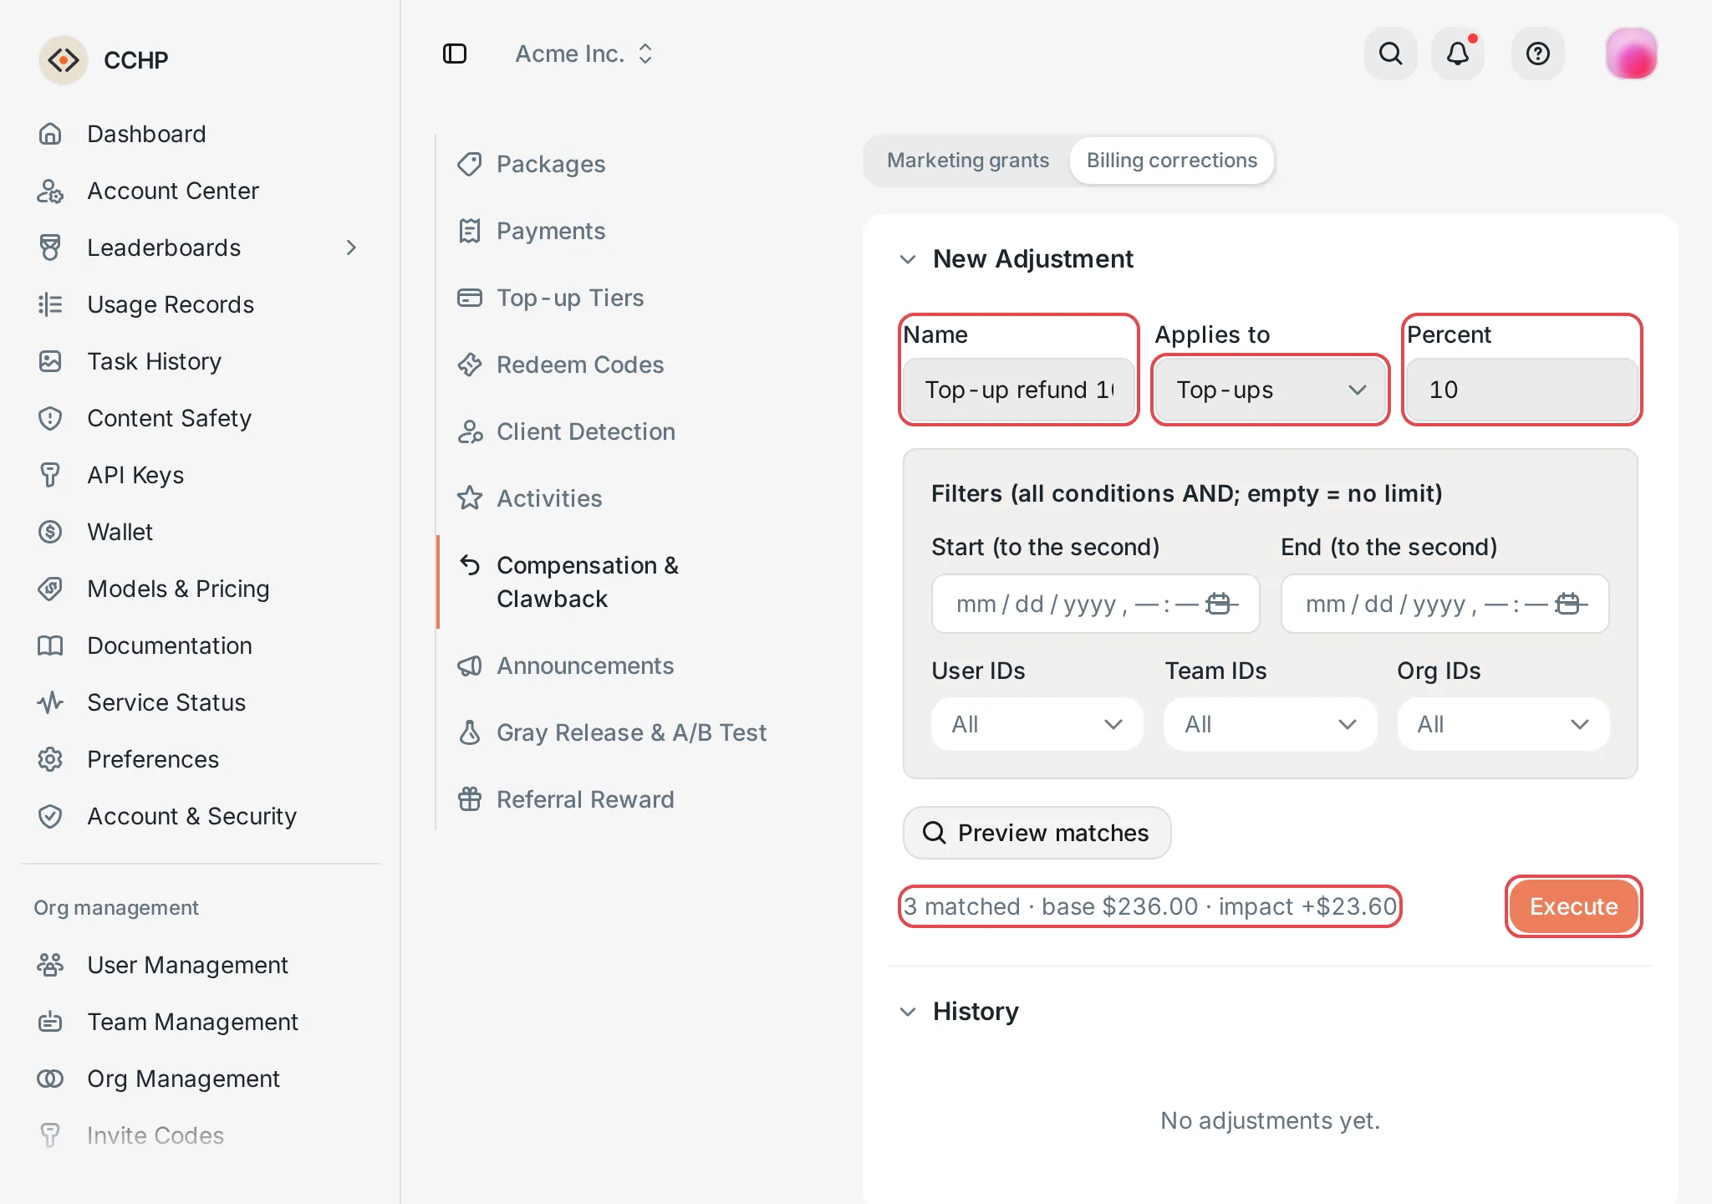Open User Management in Org management
Screen dimensions: 1712x1204
pyautogui.click(x=201, y=965)
